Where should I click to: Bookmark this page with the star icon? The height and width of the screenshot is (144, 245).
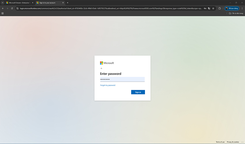pos(213,8)
